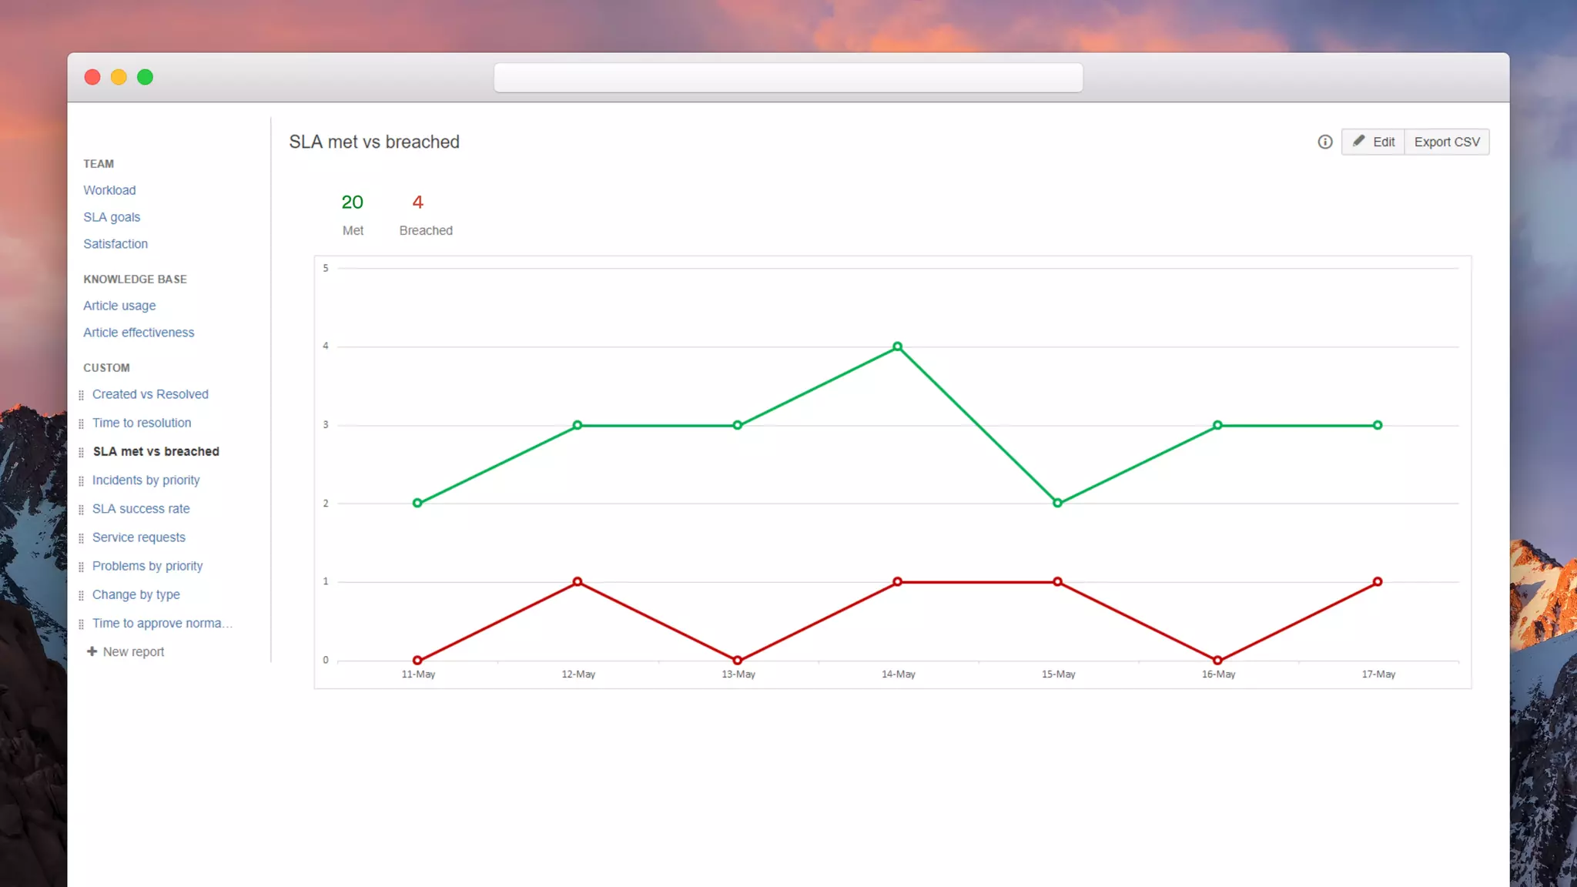The image size is (1577, 887).
Task: Go to Satisfaction report
Action: coord(116,244)
